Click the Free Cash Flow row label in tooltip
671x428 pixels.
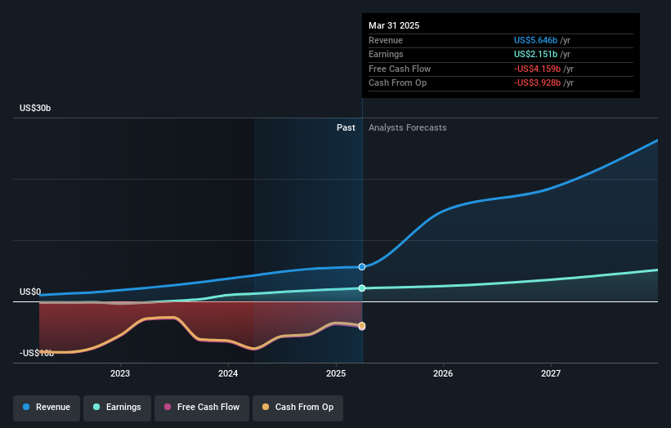coord(400,69)
